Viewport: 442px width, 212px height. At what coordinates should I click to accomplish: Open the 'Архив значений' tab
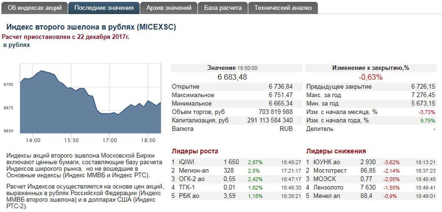click(169, 8)
